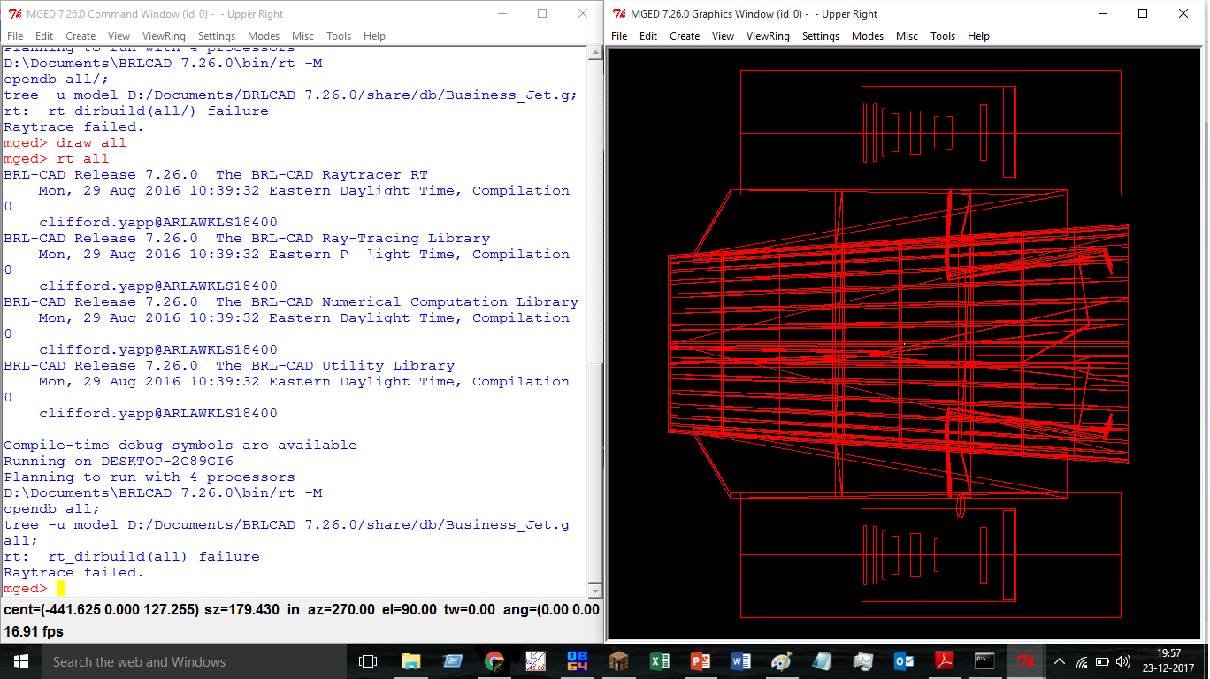Open View menu in Command Window
Screen dimensions: 1210x679
(119, 36)
